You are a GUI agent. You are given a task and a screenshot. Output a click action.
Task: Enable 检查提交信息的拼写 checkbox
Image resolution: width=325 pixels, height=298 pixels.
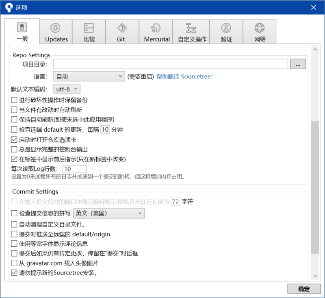coord(14,213)
